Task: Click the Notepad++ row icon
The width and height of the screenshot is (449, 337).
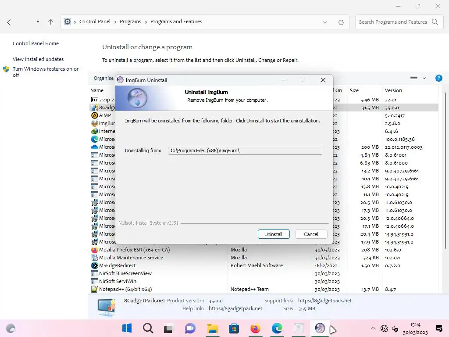Action: click(95, 289)
